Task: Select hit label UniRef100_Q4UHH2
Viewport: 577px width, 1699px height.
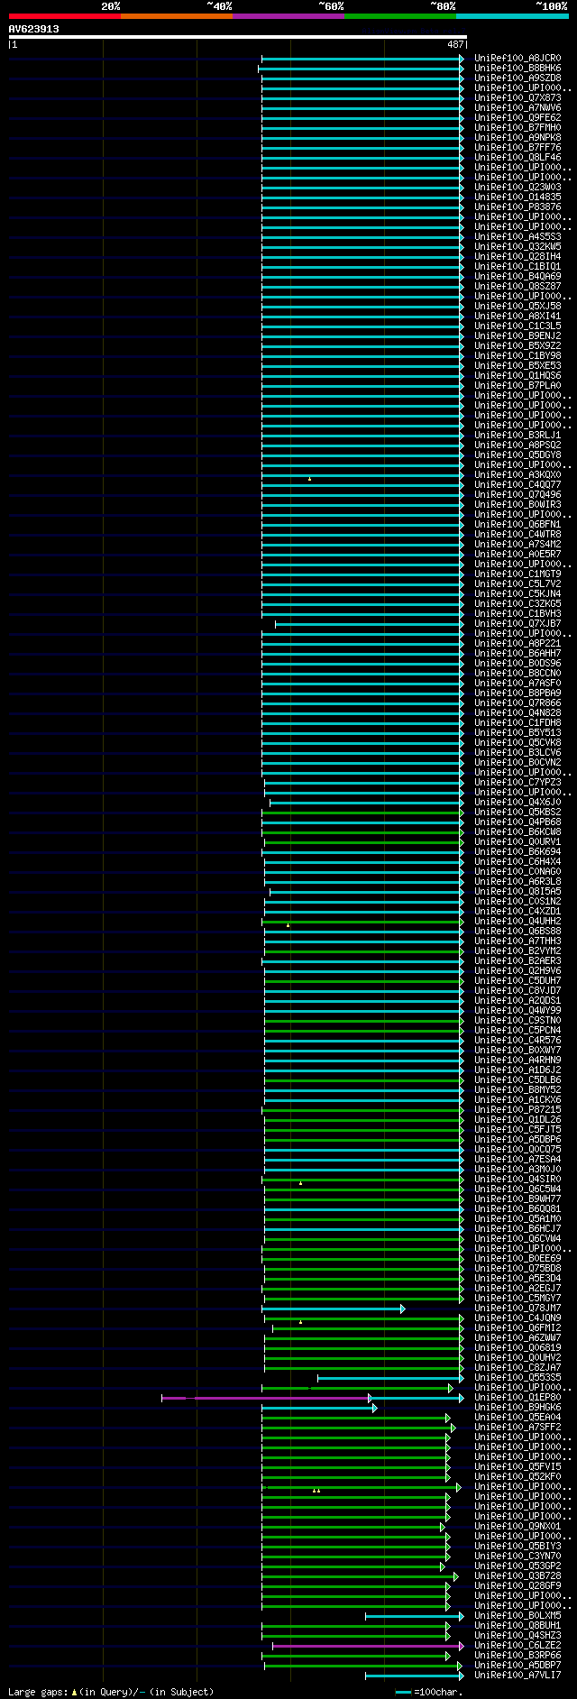Action: tap(517, 922)
